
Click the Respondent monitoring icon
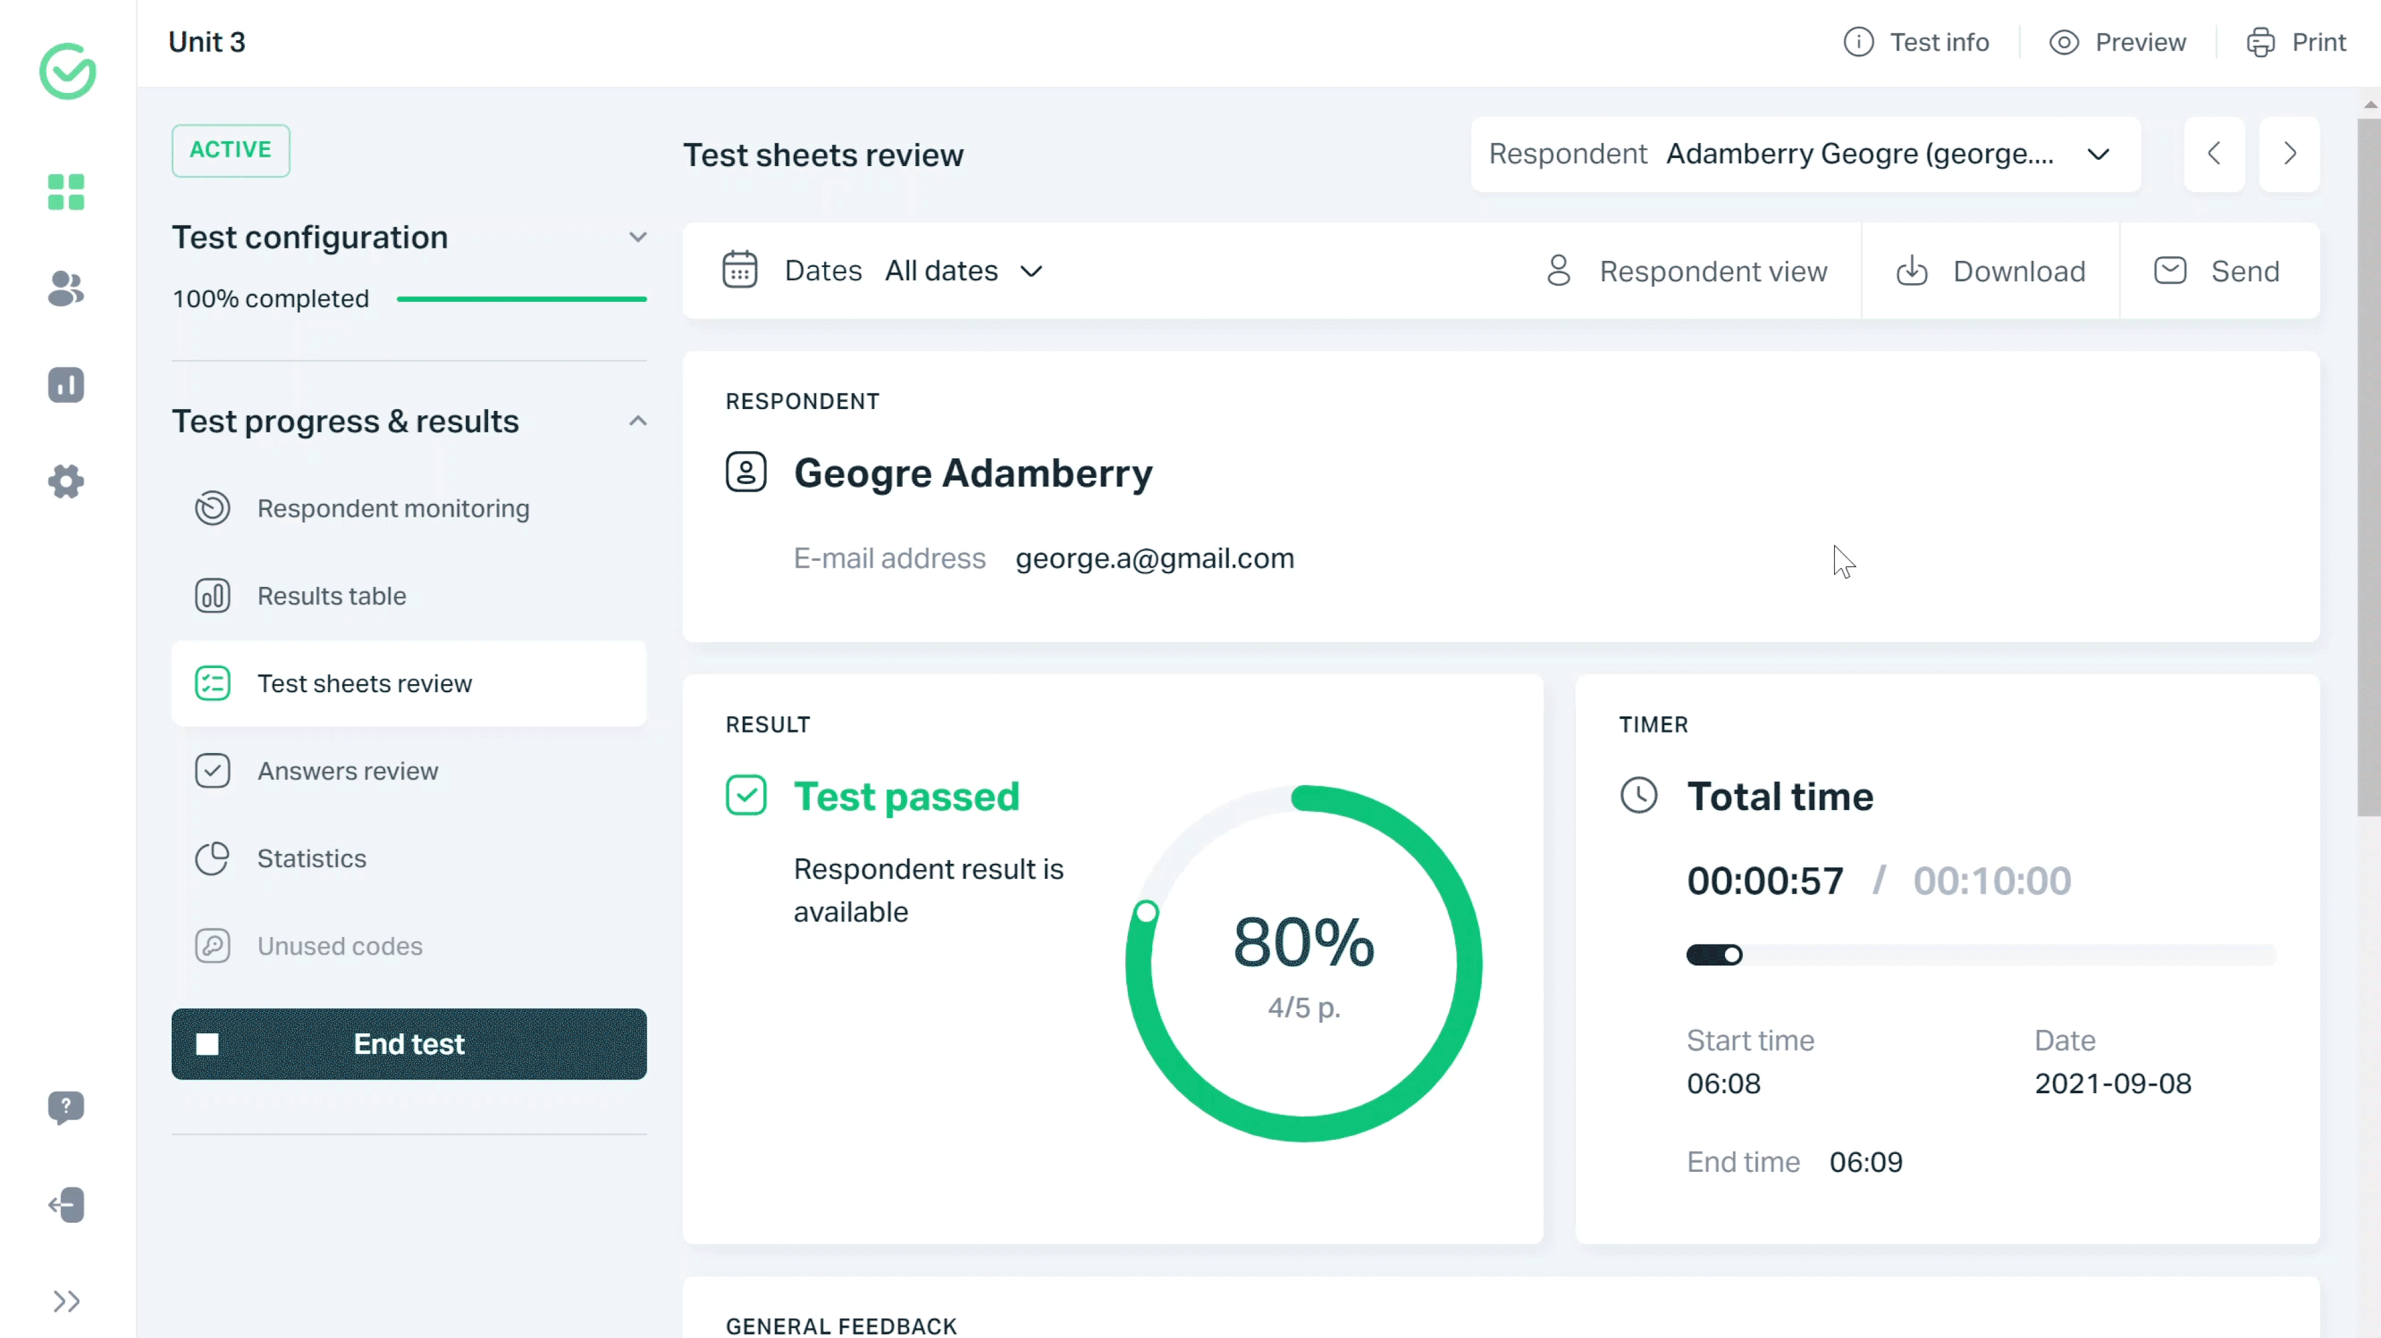pos(213,508)
